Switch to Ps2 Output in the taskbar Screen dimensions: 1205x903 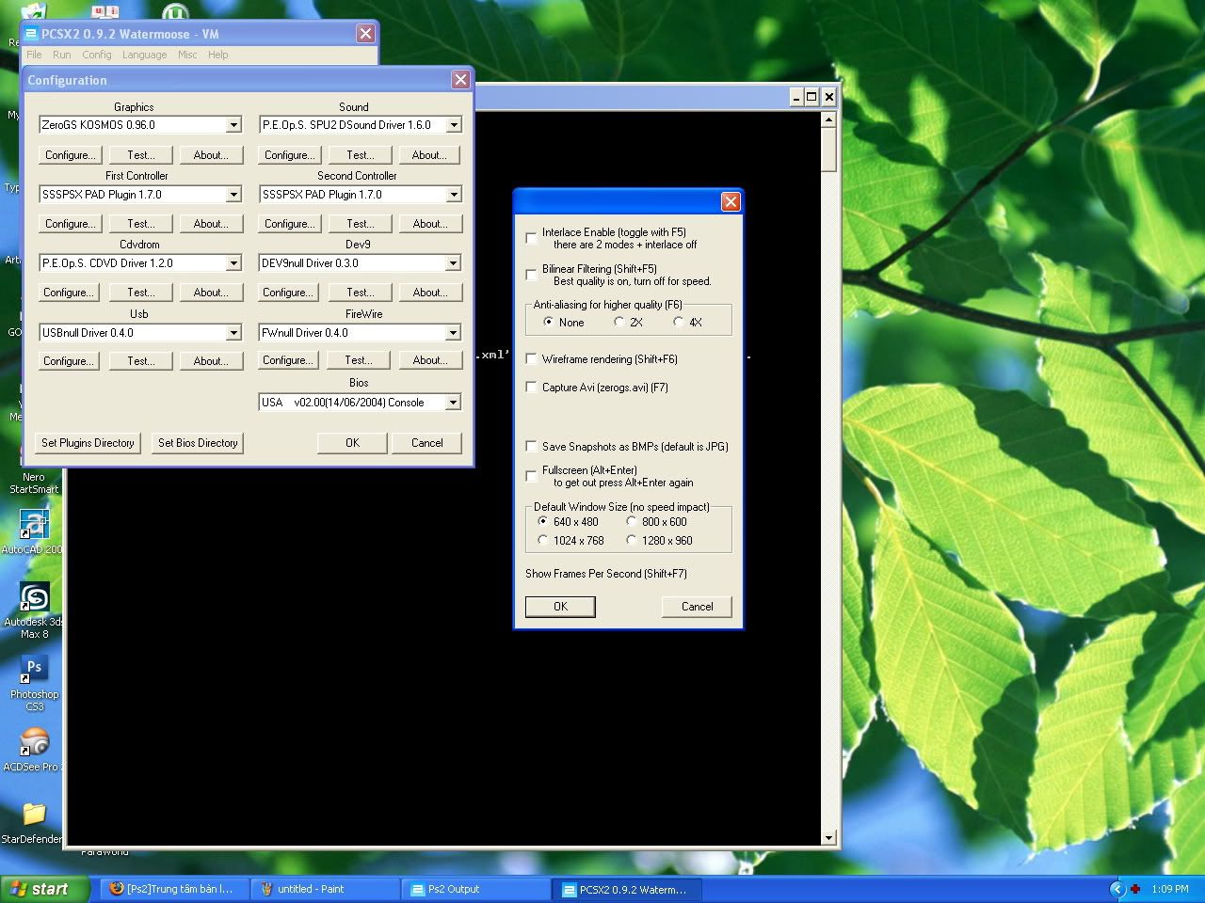pos(476,889)
